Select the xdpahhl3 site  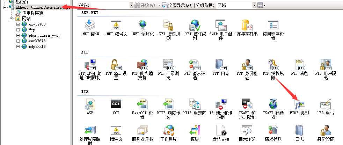tap(37, 46)
